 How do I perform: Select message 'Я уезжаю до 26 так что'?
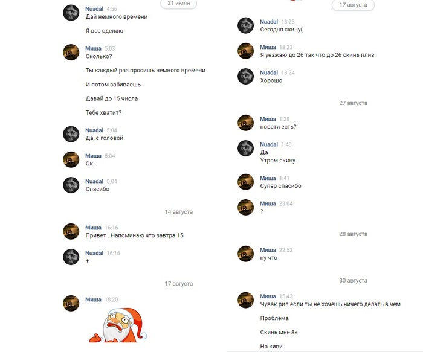click(x=317, y=55)
